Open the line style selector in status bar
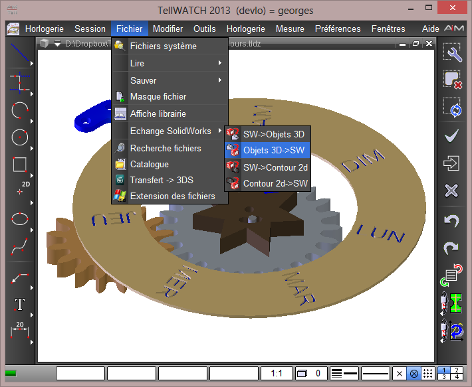472x387 pixels. pos(344,374)
